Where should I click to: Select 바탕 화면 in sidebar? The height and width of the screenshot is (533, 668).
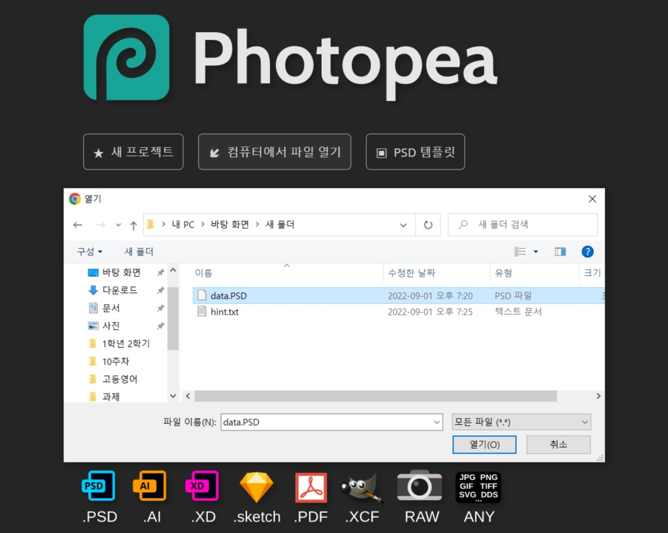(x=122, y=272)
